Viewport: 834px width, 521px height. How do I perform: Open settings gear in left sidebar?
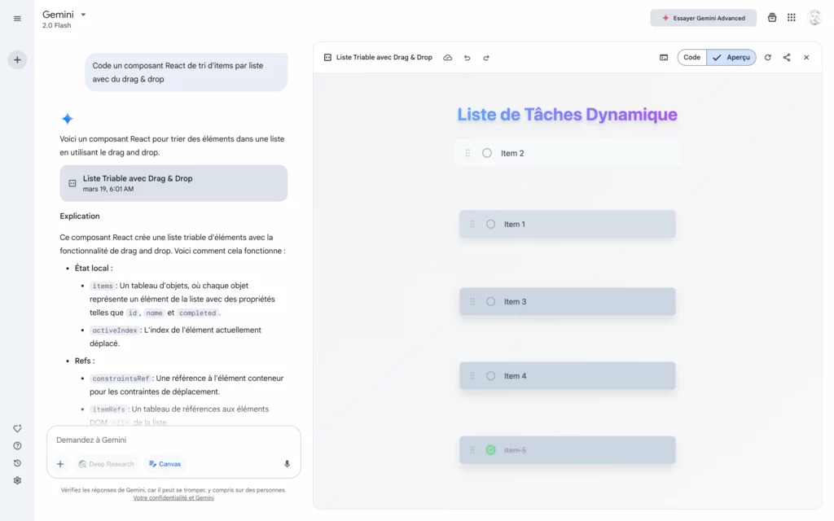(x=17, y=480)
